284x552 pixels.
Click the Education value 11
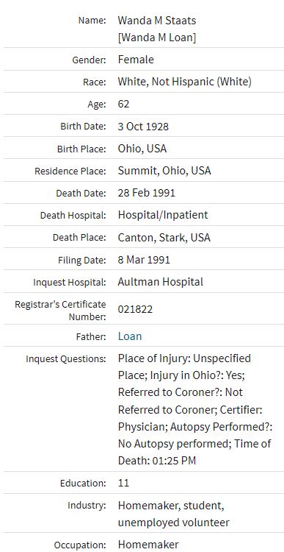[123, 483]
